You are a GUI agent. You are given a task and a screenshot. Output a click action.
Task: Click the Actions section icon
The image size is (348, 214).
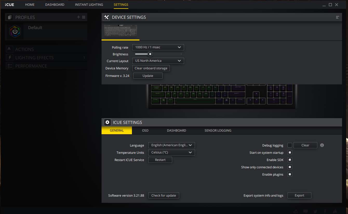[x=10, y=49]
